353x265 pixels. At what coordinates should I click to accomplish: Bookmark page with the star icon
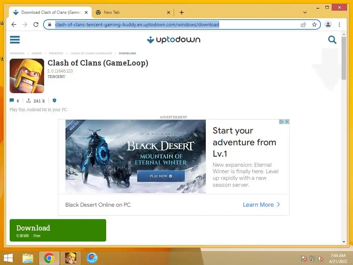(314, 24)
